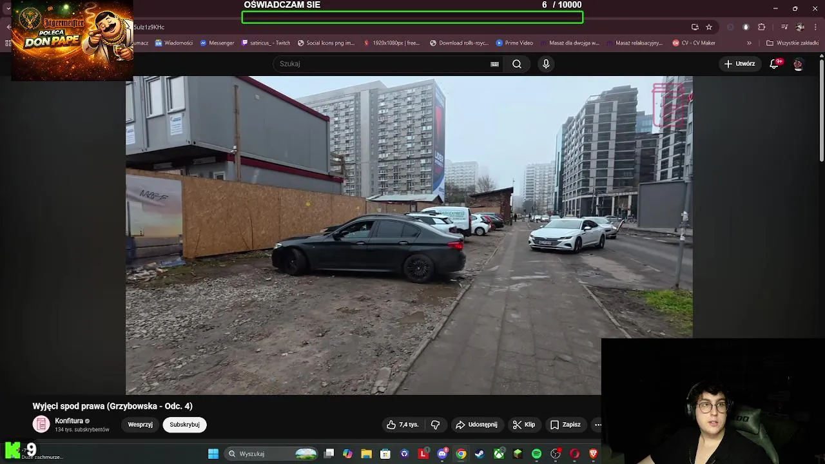Dislike the video with thumbs-down icon

[436, 425]
